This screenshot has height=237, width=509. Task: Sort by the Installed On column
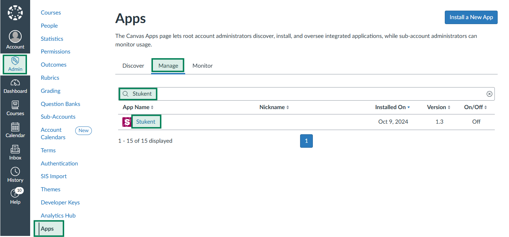[392, 107]
